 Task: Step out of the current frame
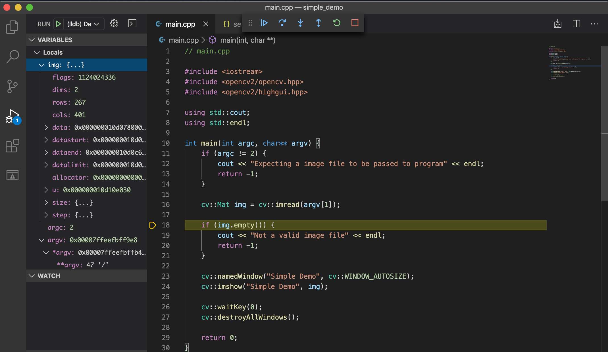318,23
